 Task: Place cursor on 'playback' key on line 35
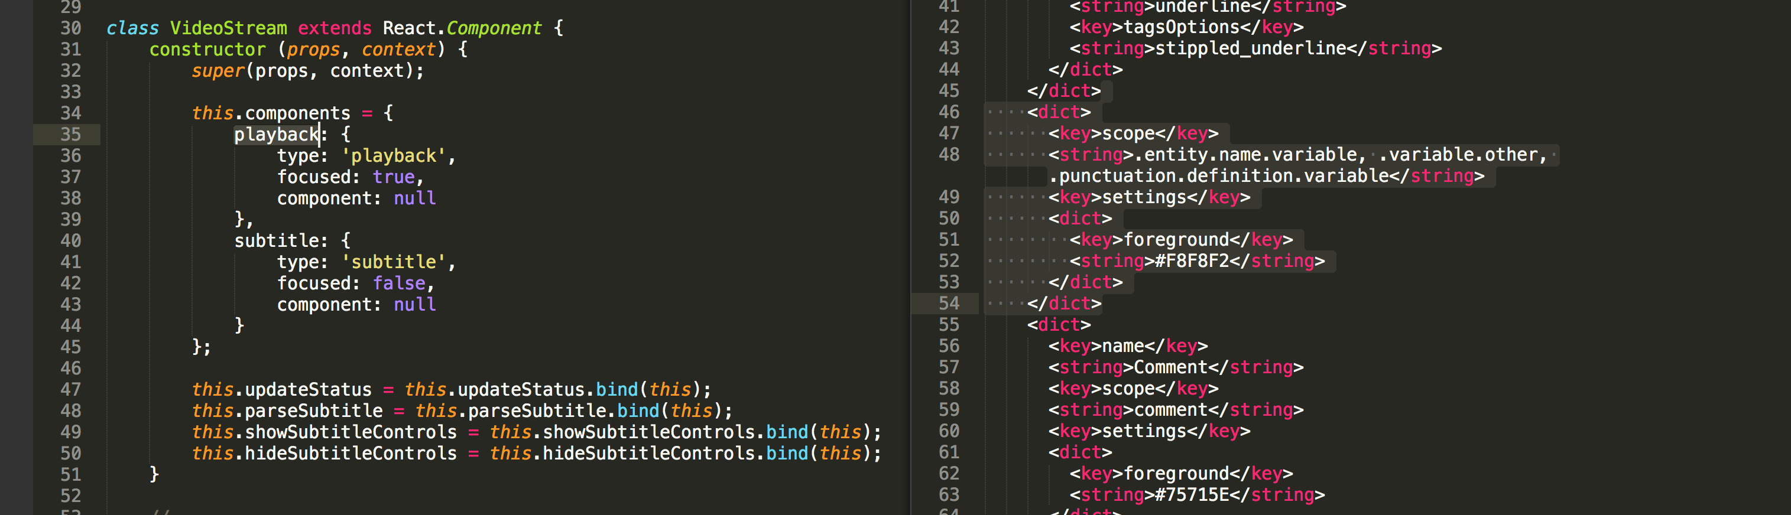pyautogui.click(x=276, y=134)
